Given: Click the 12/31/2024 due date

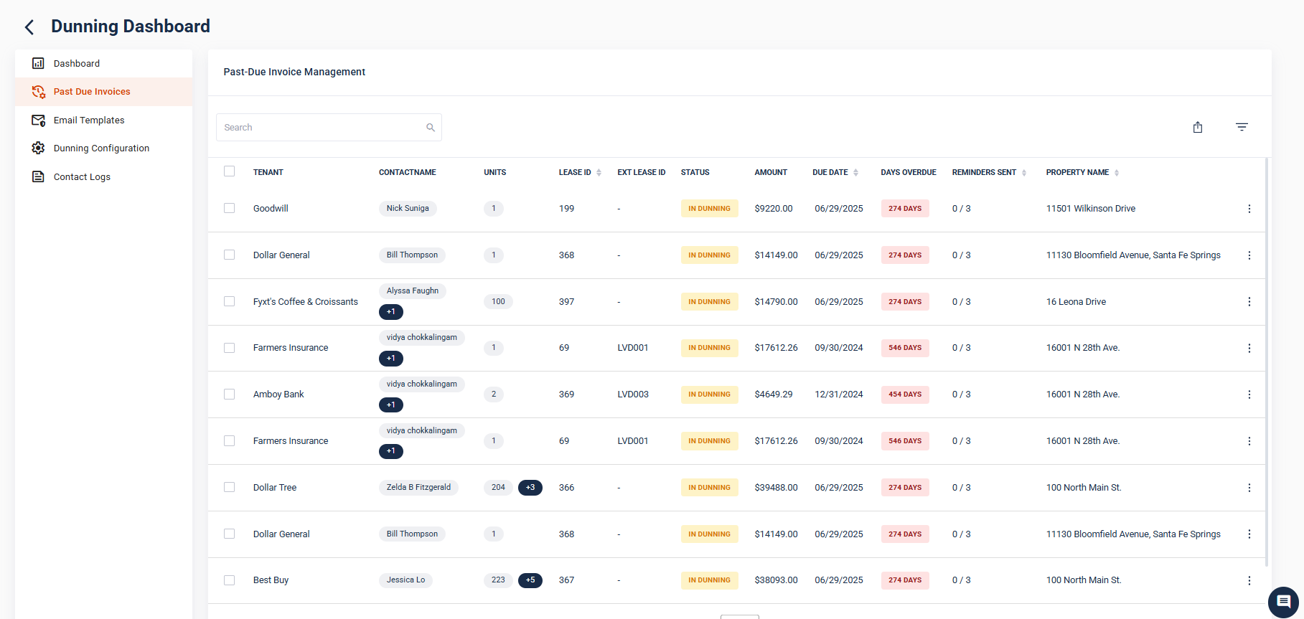Looking at the screenshot, I should point(839,394).
